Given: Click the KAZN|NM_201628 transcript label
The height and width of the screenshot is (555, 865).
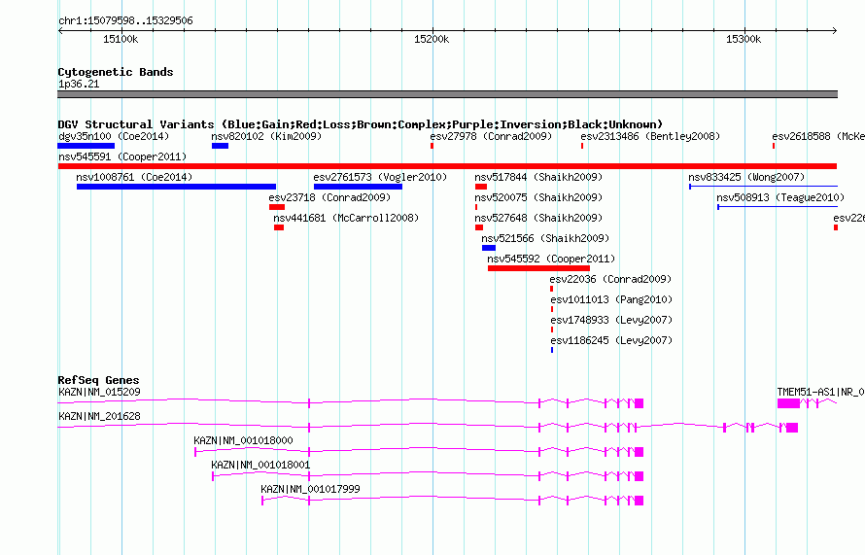Looking at the screenshot, I should click(x=99, y=417).
